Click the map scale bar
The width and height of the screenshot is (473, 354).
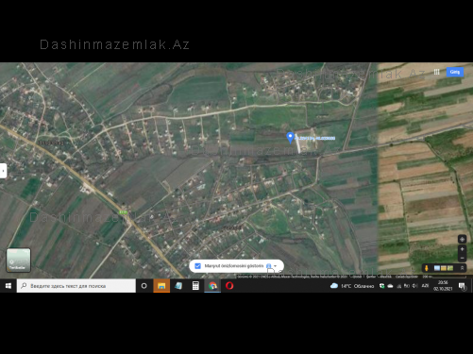coord(444,277)
